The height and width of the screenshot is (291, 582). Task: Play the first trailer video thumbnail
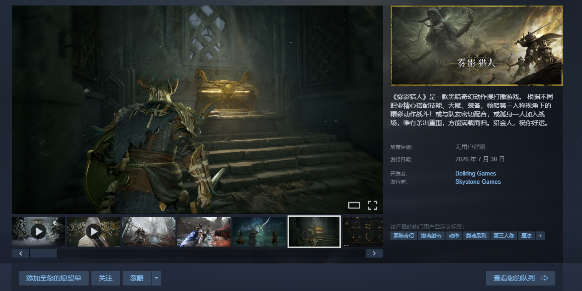click(39, 232)
